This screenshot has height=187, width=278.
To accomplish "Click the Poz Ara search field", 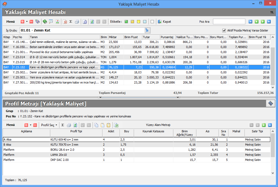I will pyautogui.click(x=229, y=22).
